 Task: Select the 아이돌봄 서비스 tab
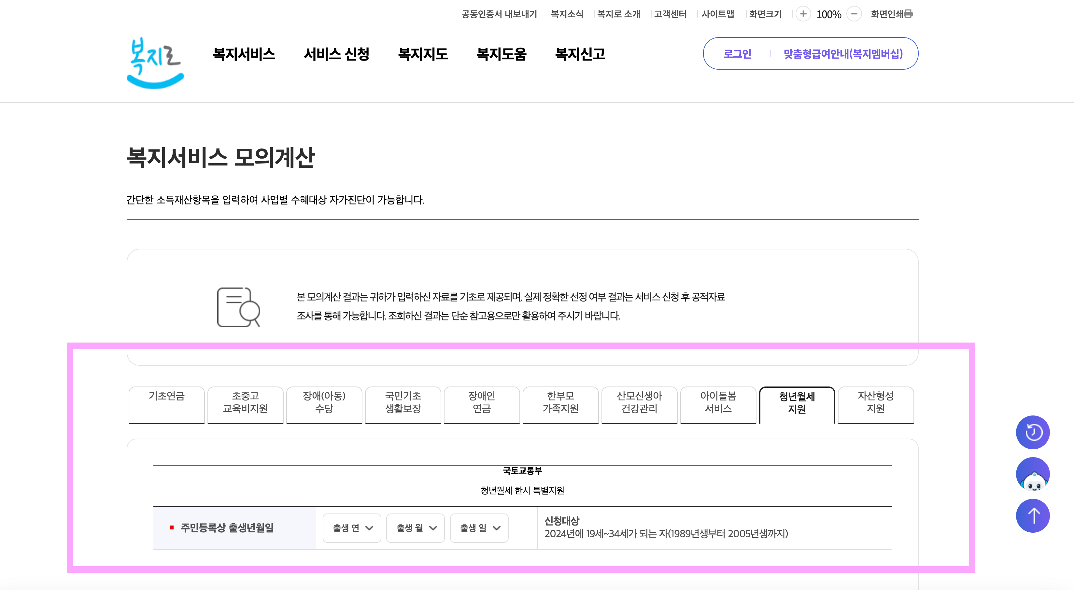coord(718,405)
